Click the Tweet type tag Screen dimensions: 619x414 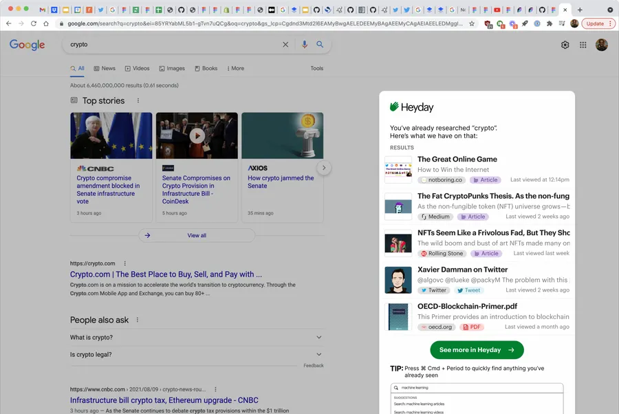coord(468,290)
